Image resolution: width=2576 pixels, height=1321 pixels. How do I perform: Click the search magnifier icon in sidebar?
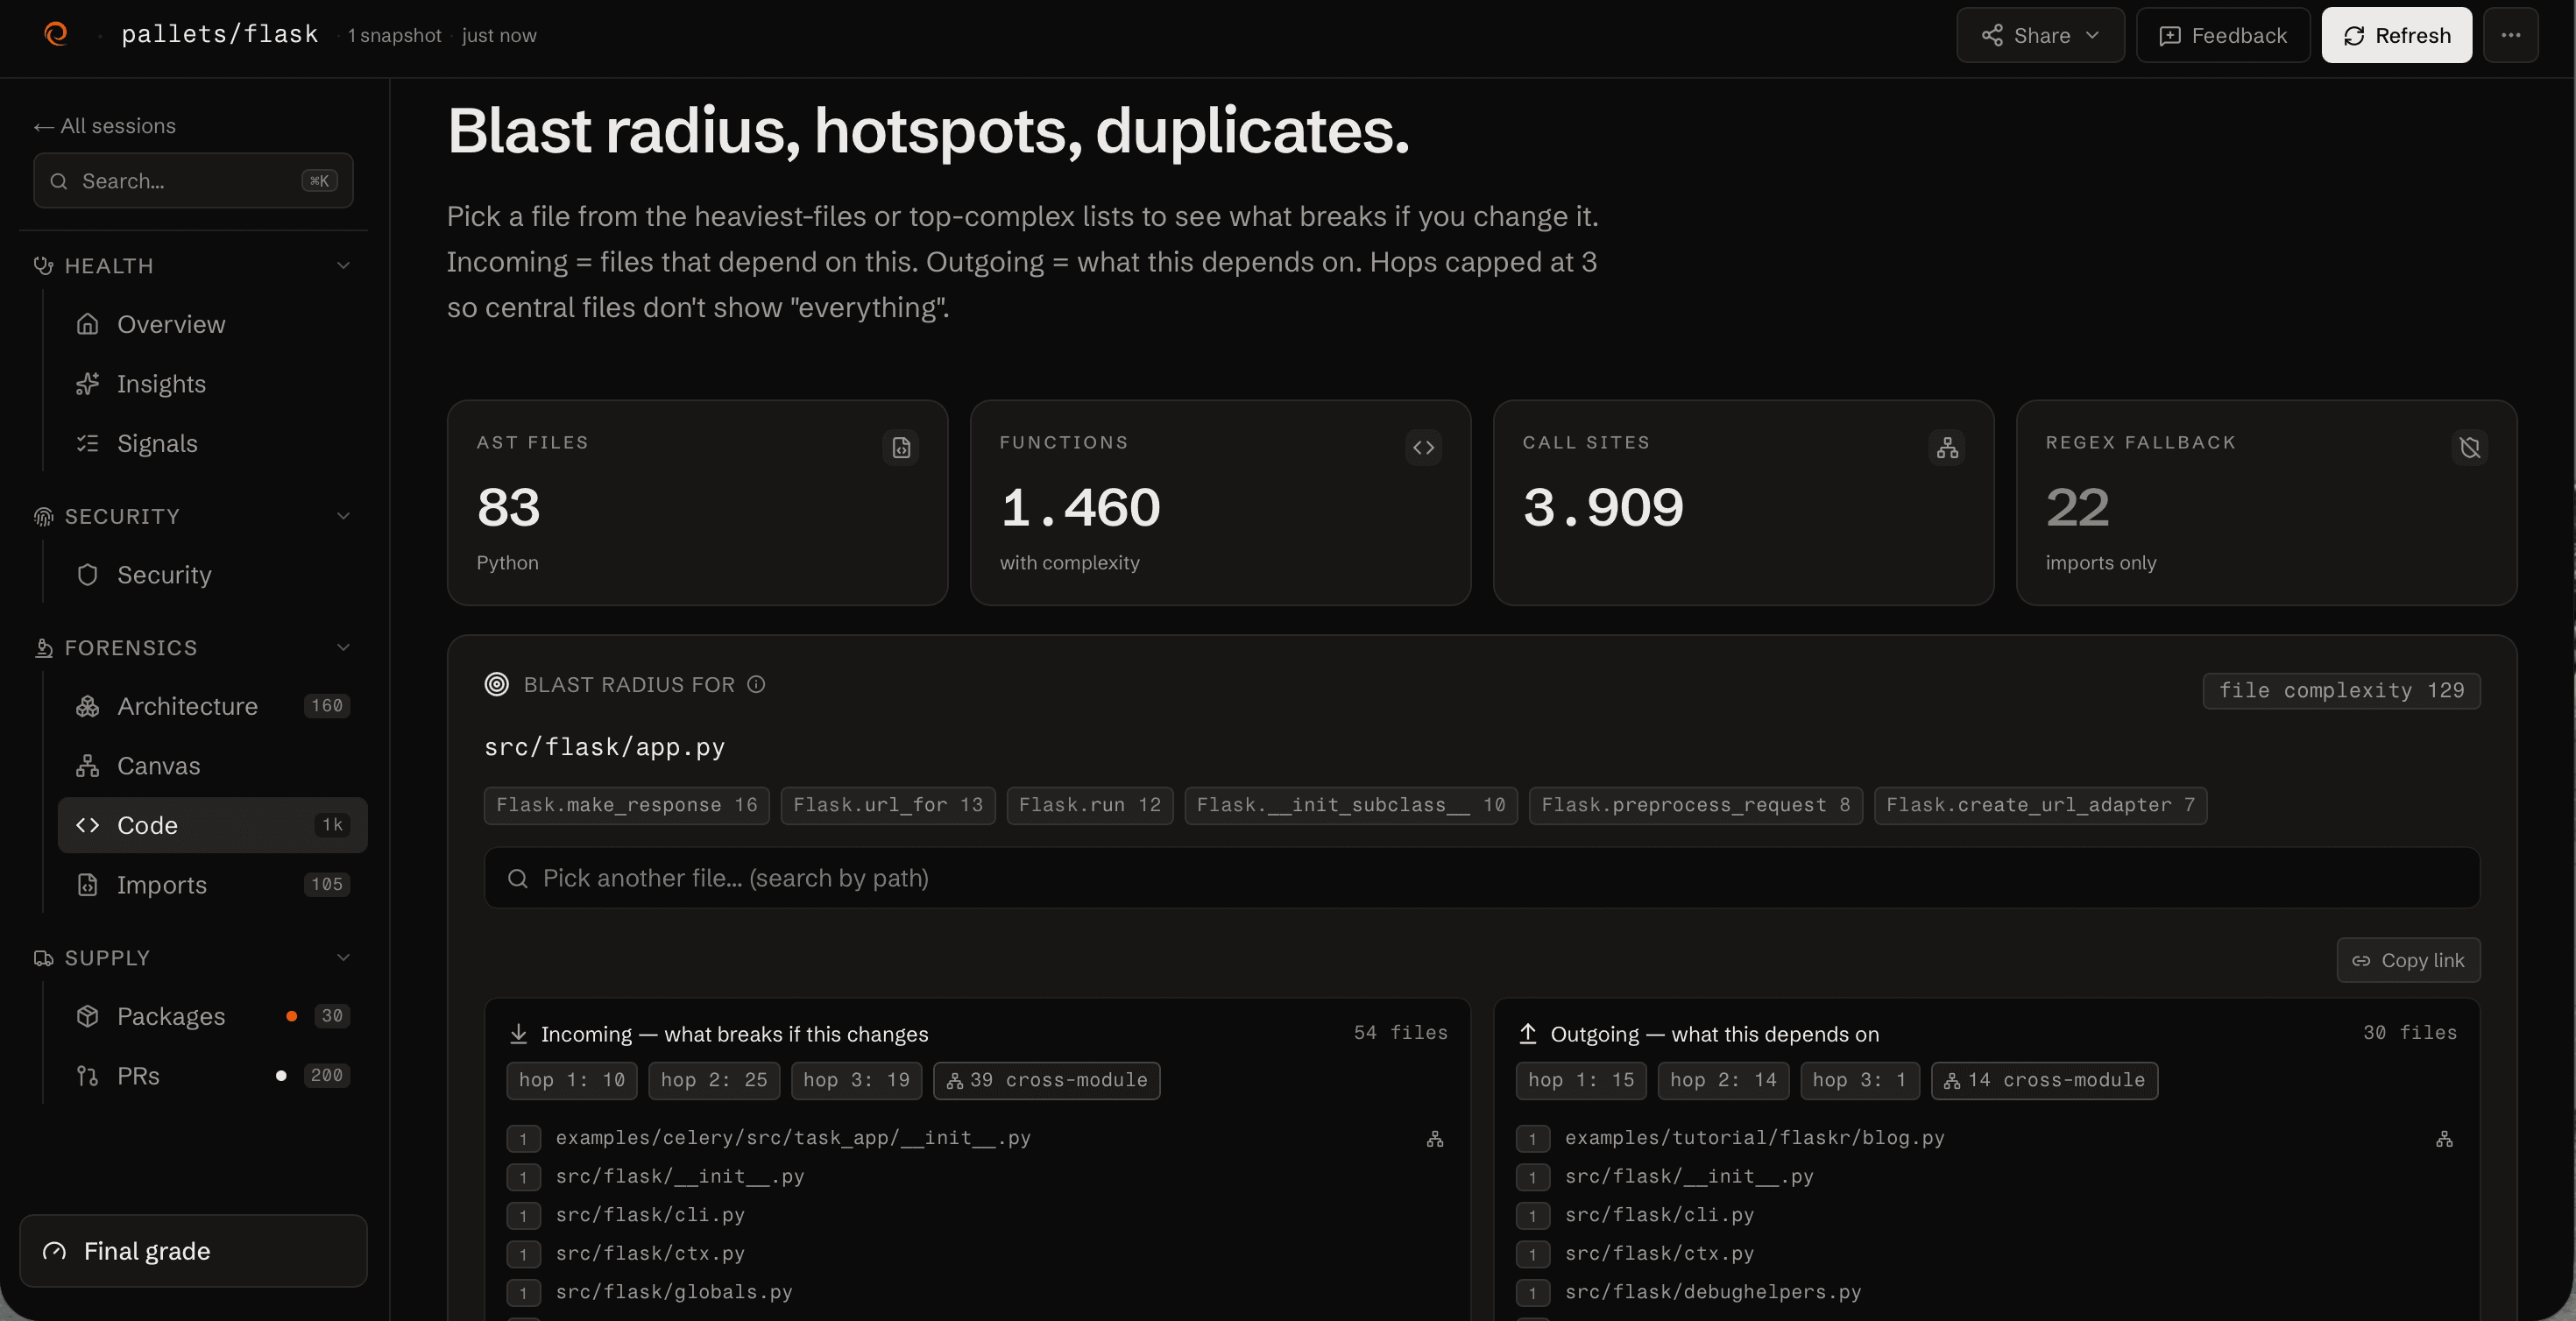click(59, 181)
